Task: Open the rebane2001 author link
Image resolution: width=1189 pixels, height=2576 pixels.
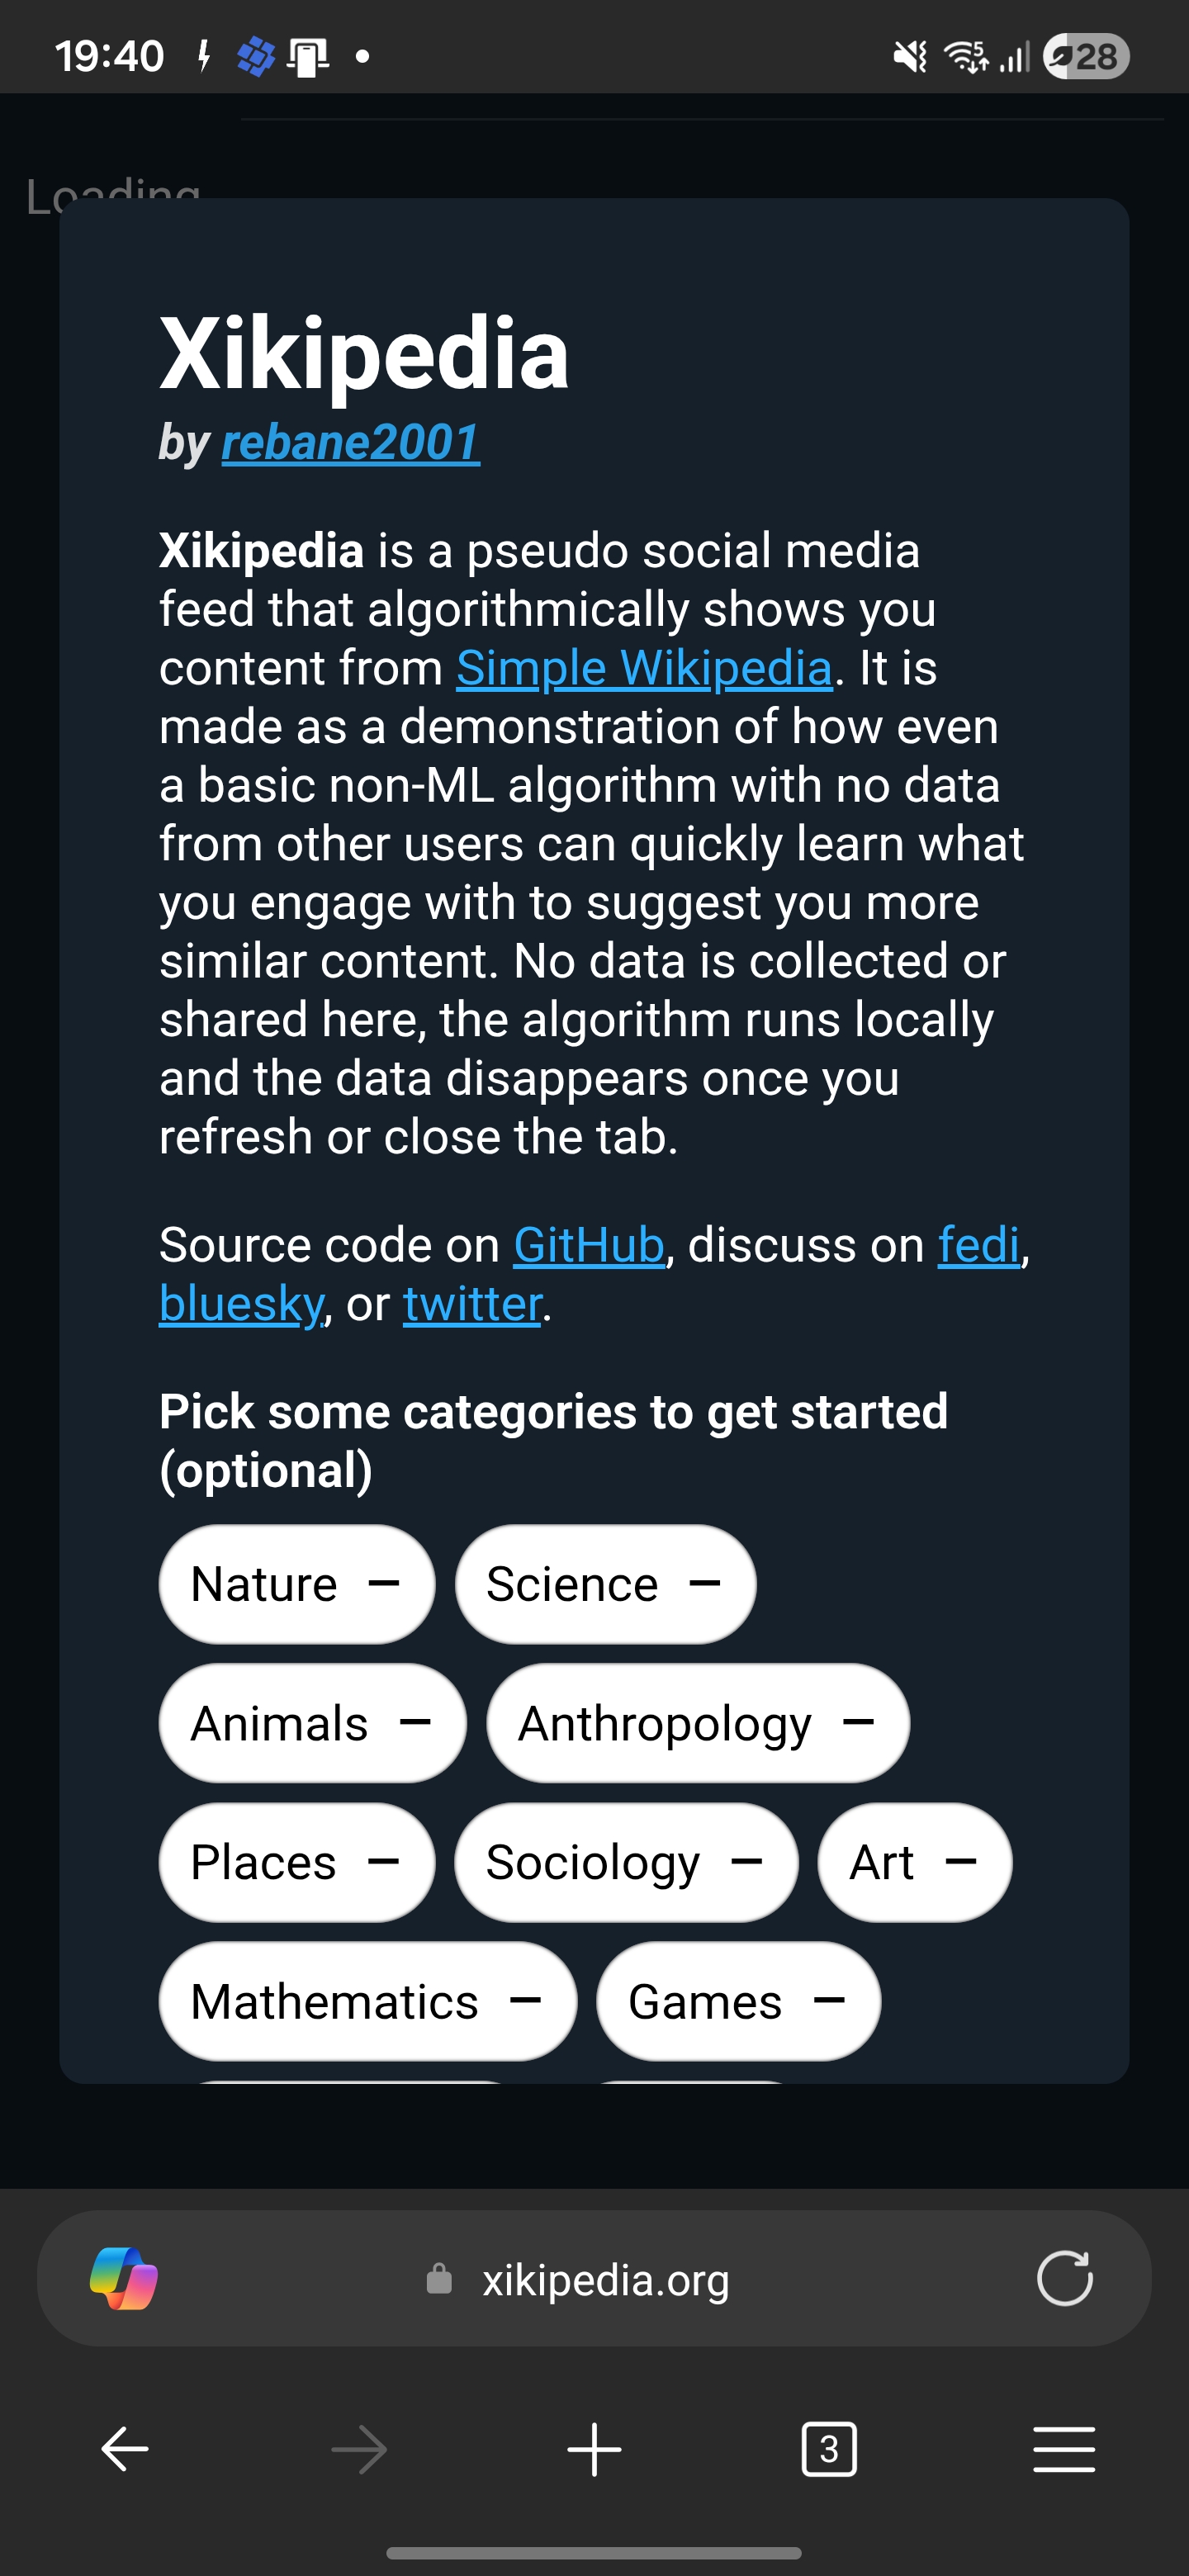Action: tap(350, 442)
